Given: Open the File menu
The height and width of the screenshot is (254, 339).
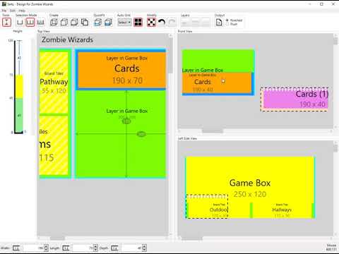Looking at the screenshot, I should coord(4,11).
